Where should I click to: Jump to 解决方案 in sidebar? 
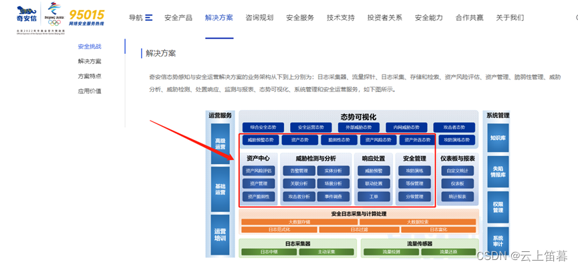[90, 61]
